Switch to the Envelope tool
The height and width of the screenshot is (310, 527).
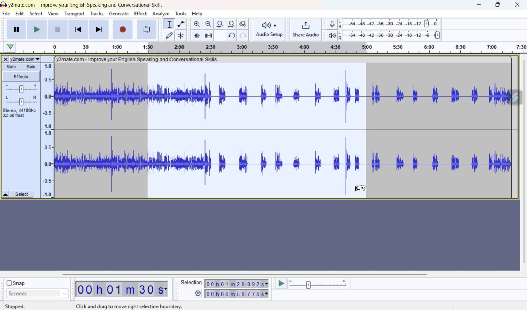pyautogui.click(x=180, y=24)
